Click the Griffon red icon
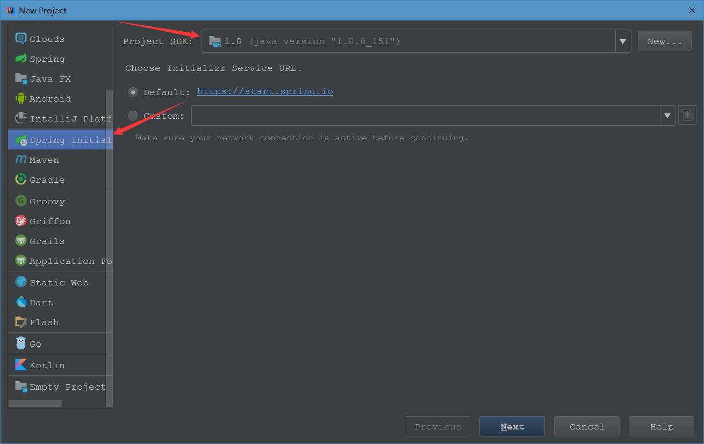 coord(21,221)
